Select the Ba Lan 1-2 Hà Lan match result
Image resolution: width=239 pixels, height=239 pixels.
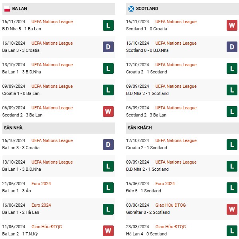(x=21, y=212)
